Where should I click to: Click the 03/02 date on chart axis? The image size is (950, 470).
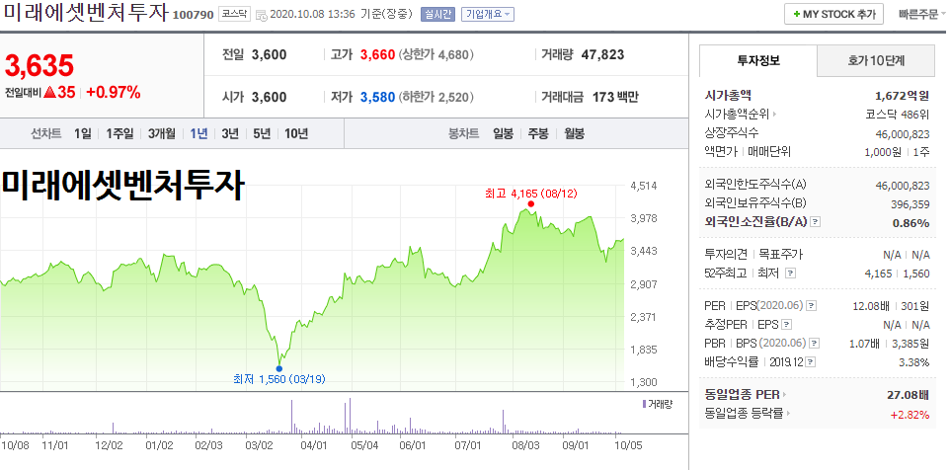[260, 445]
